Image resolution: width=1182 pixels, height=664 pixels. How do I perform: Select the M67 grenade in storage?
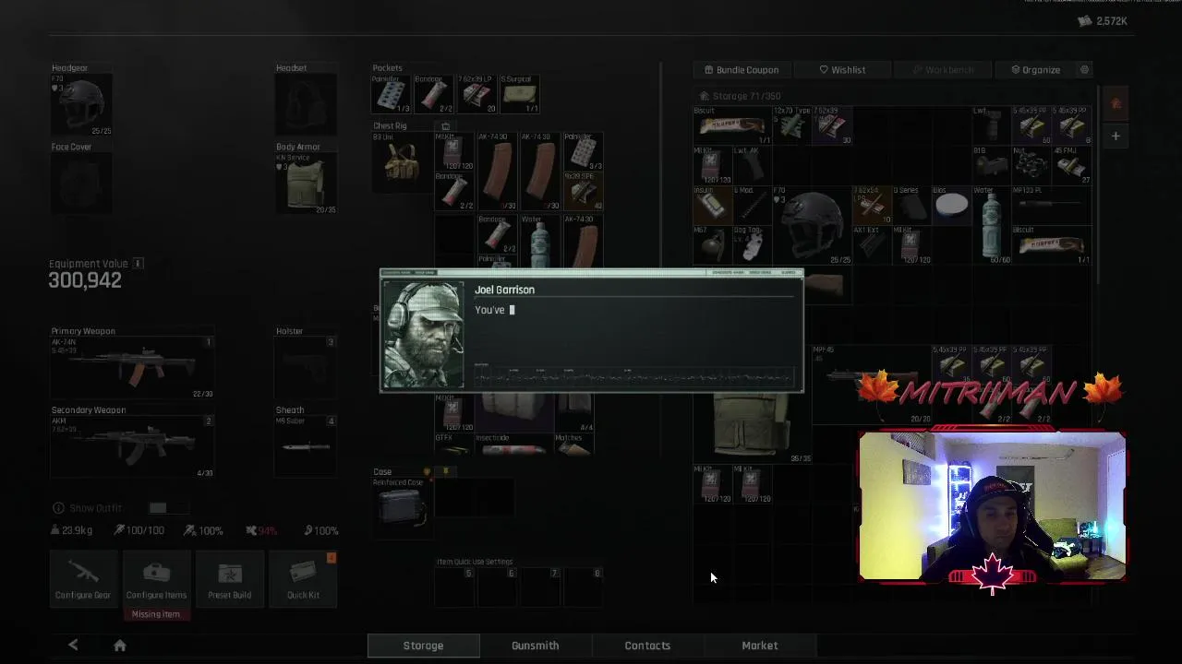point(712,245)
